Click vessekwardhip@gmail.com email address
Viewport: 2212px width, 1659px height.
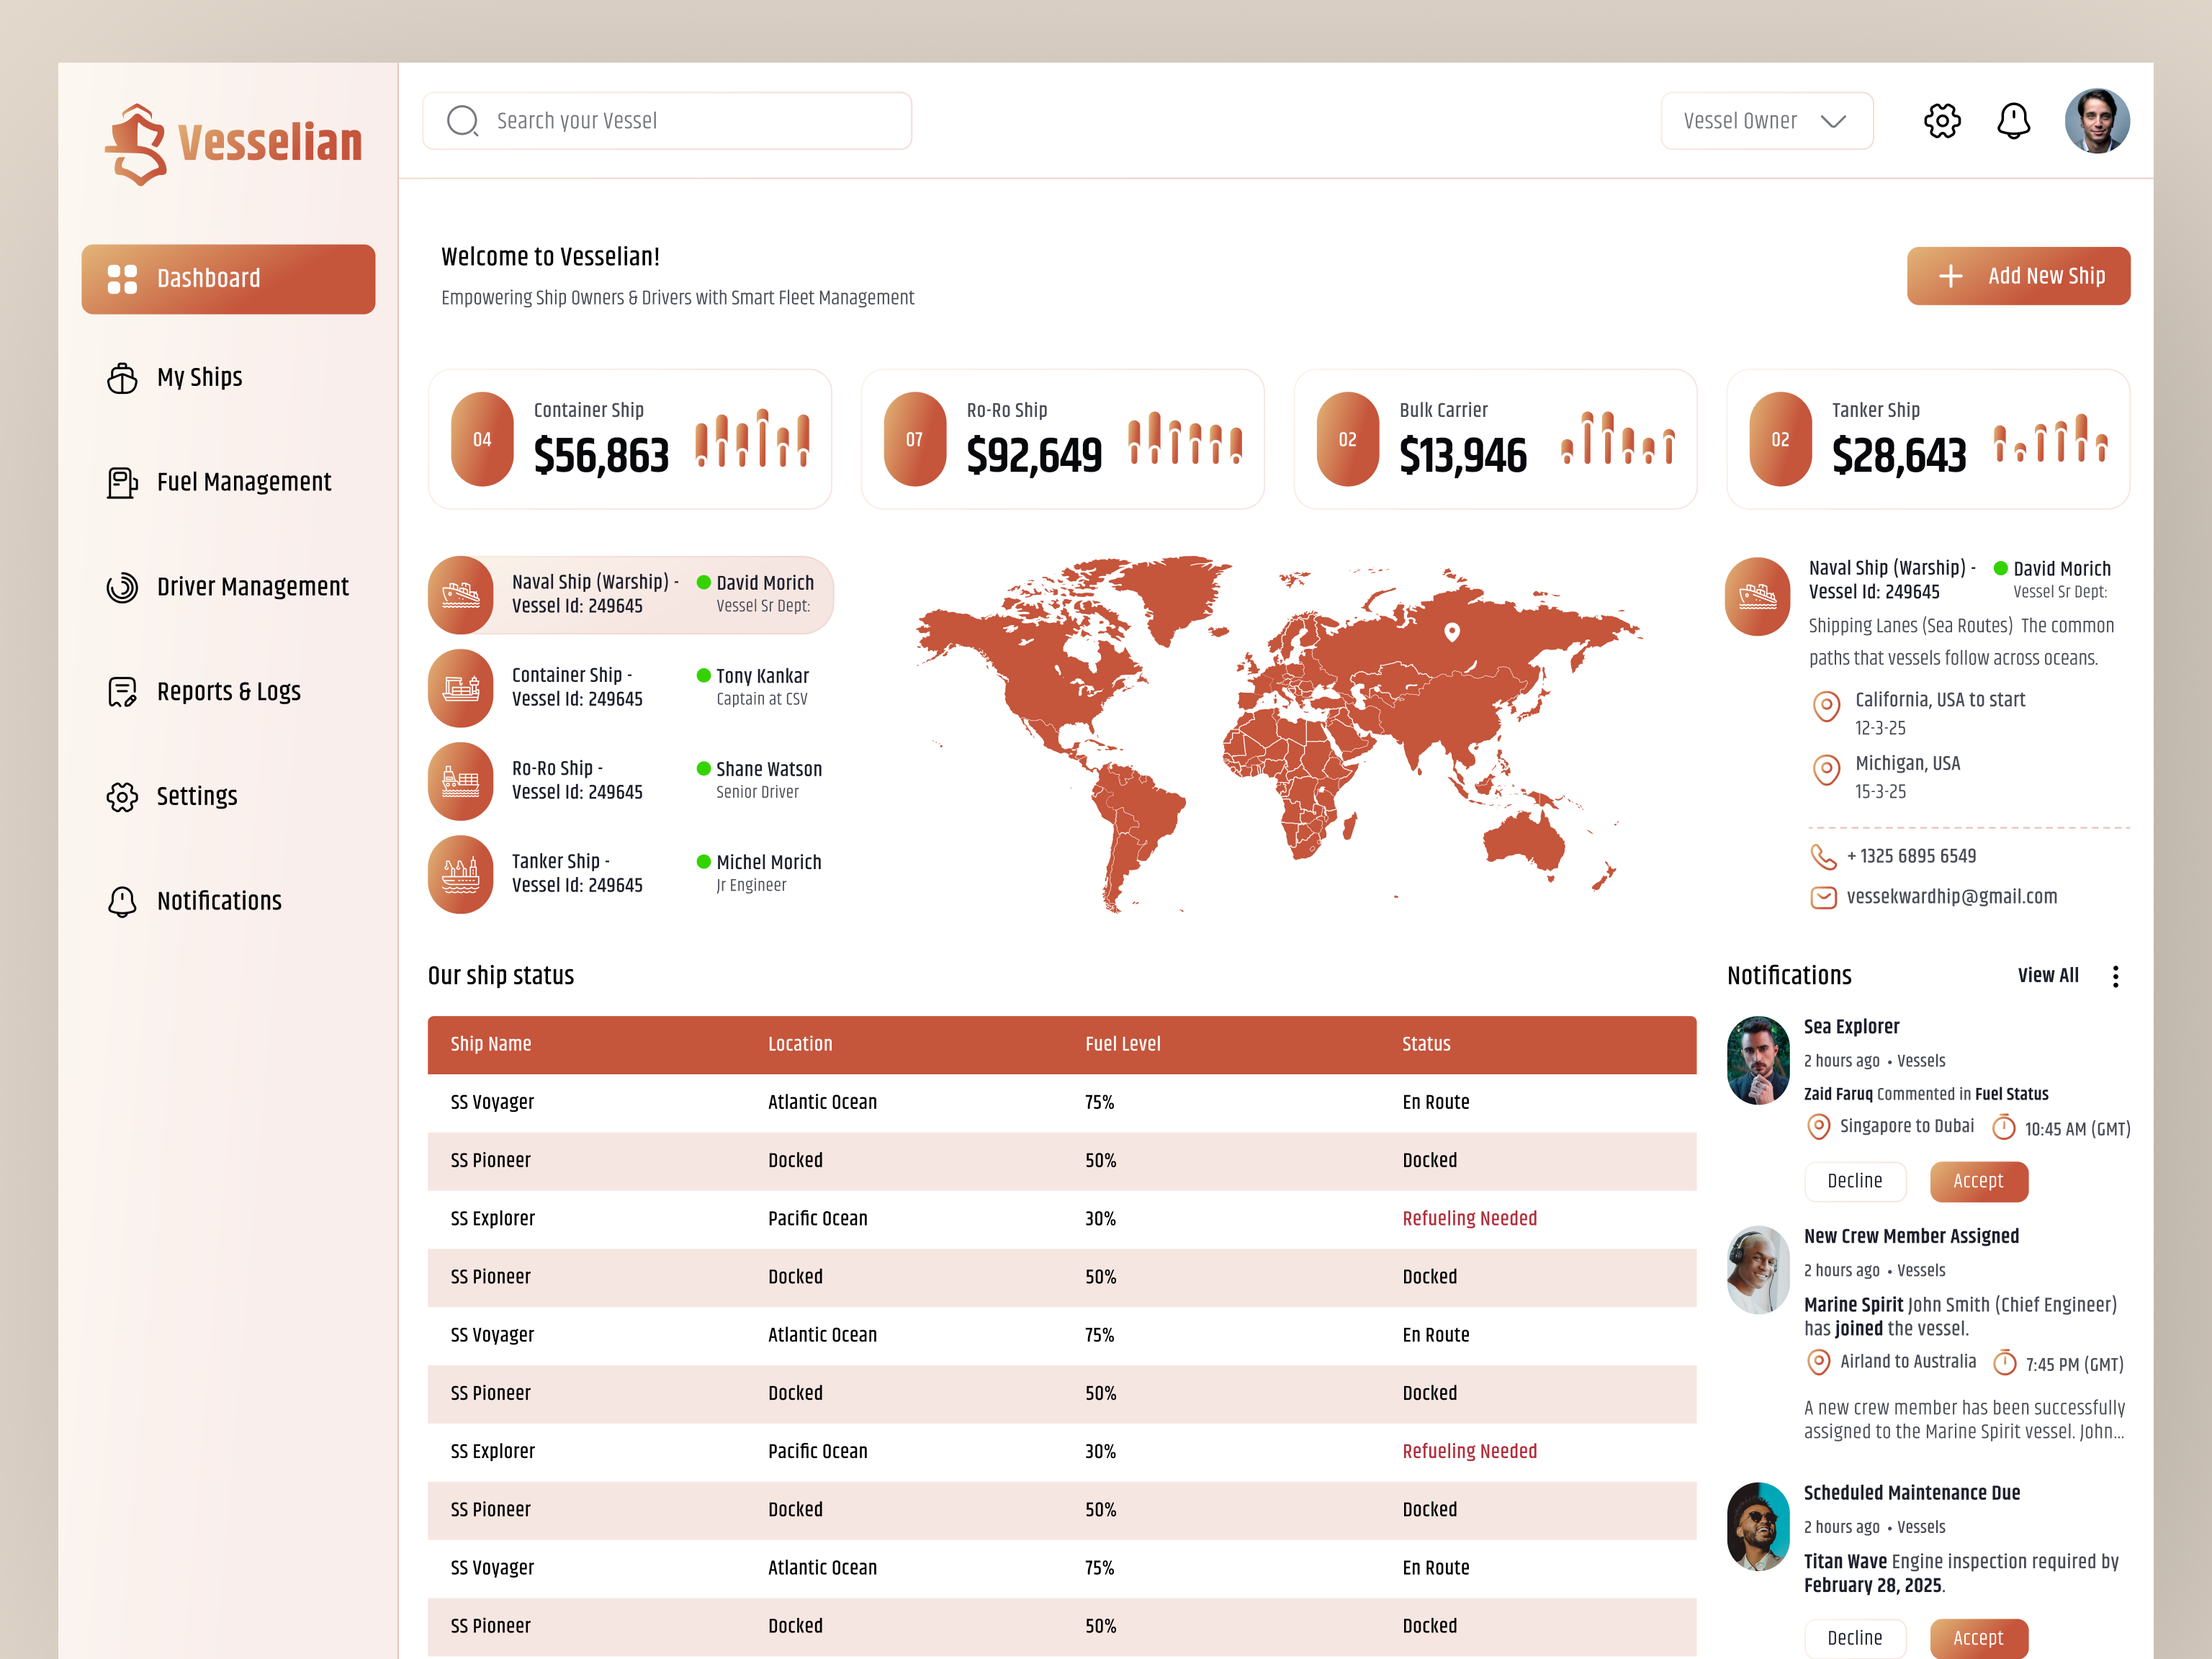point(1951,898)
